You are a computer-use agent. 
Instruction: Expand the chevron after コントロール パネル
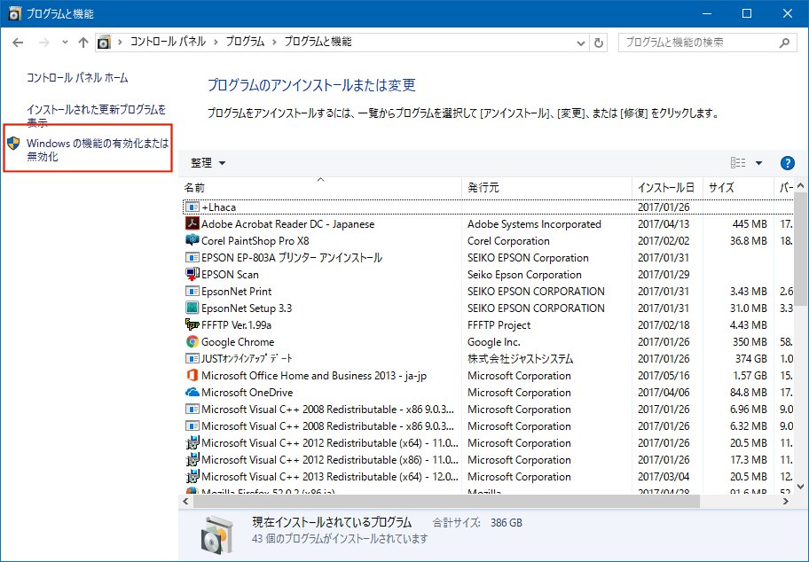point(216,42)
